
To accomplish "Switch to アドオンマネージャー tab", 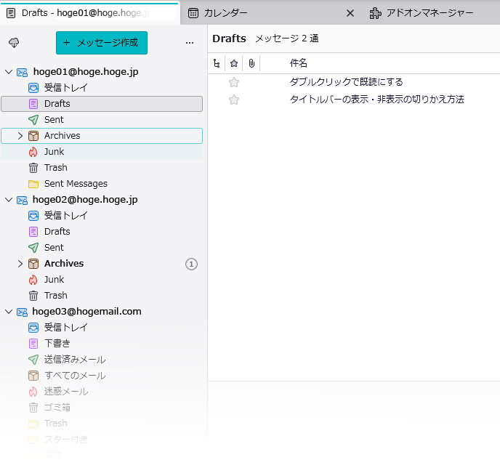I will 430,13.
